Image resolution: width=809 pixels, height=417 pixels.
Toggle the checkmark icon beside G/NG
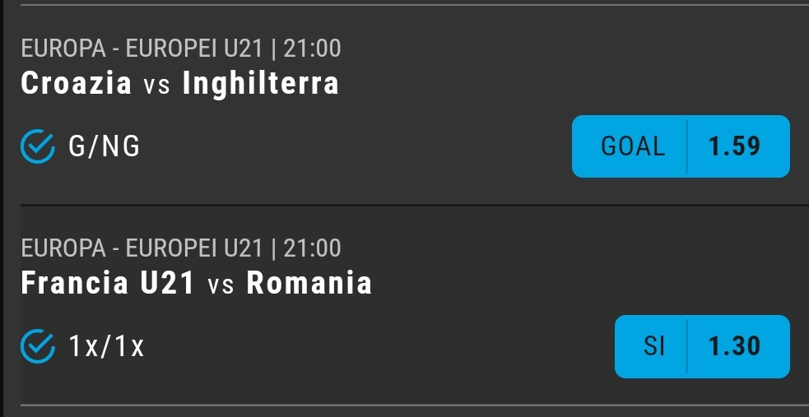coord(38,146)
